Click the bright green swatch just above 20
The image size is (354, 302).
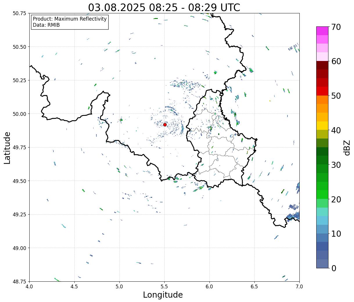point(322,194)
